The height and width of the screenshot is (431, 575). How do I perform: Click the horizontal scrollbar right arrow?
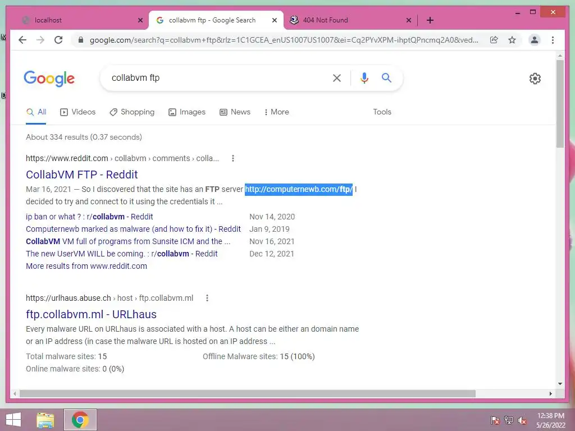[550, 393]
